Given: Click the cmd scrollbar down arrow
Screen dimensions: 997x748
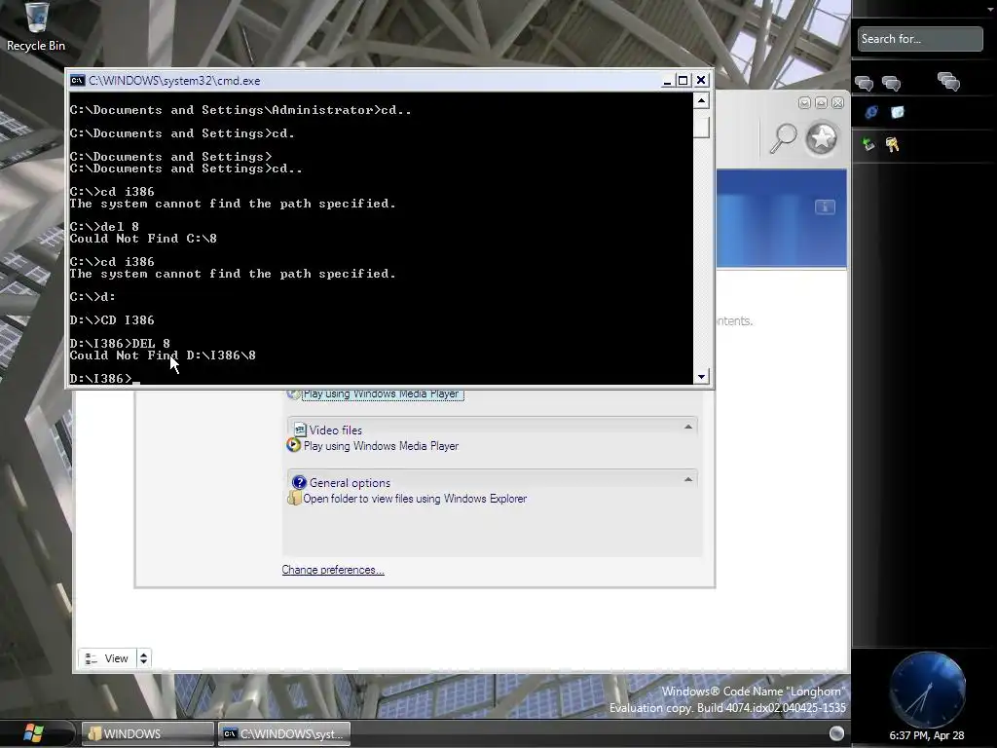Looking at the screenshot, I should [701, 377].
